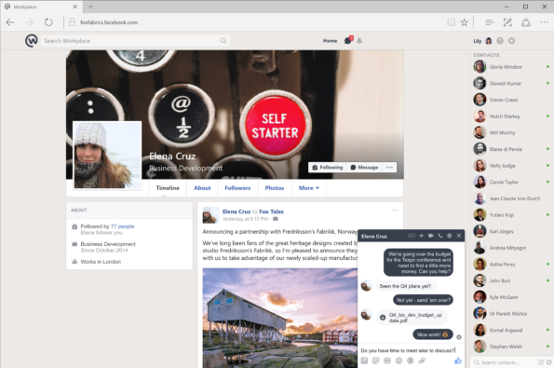Click the browser web note icon
This screenshot has height=368, width=554.
(507, 22)
